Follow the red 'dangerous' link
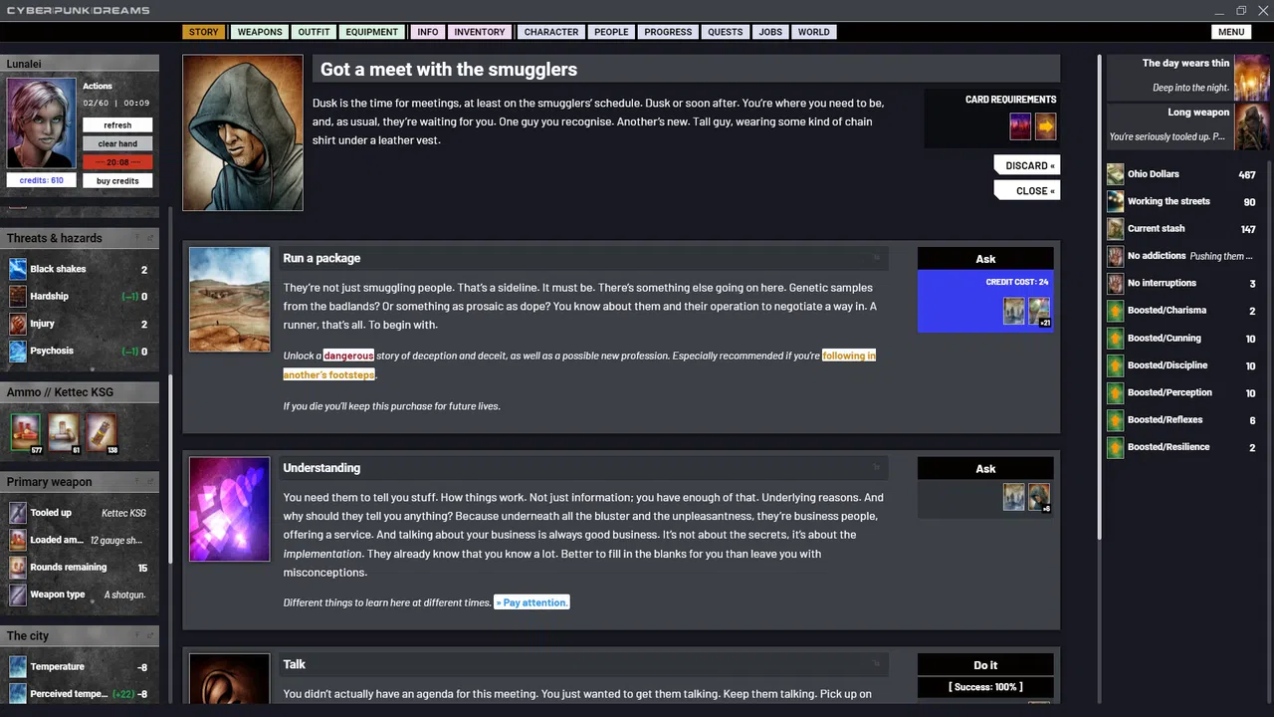 coord(348,356)
